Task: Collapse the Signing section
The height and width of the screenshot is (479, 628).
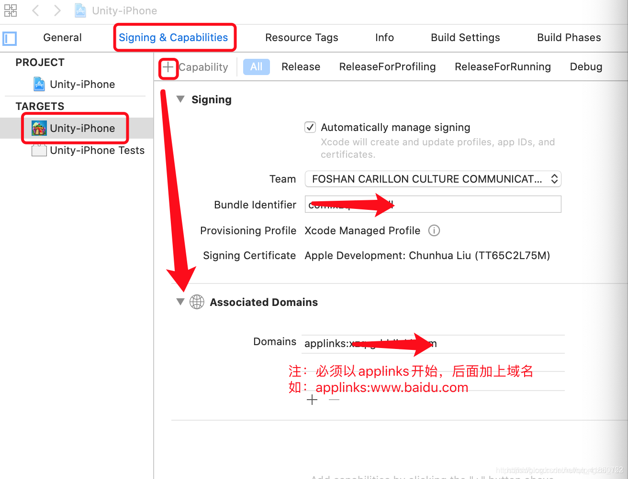Action: (x=180, y=99)
